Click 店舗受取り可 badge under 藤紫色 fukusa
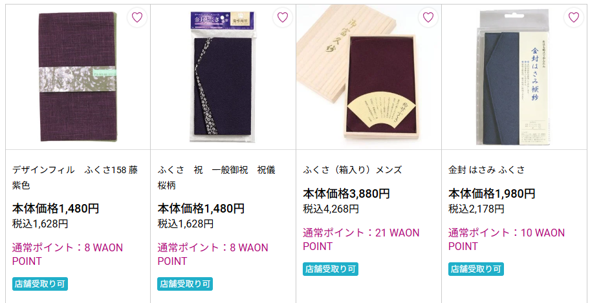This screenshot has width=590, height=303. pyautogui.click(x=40, y=284)
